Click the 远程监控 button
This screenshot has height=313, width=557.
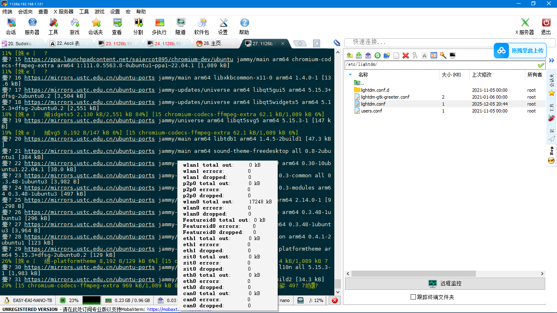(445, 283)
